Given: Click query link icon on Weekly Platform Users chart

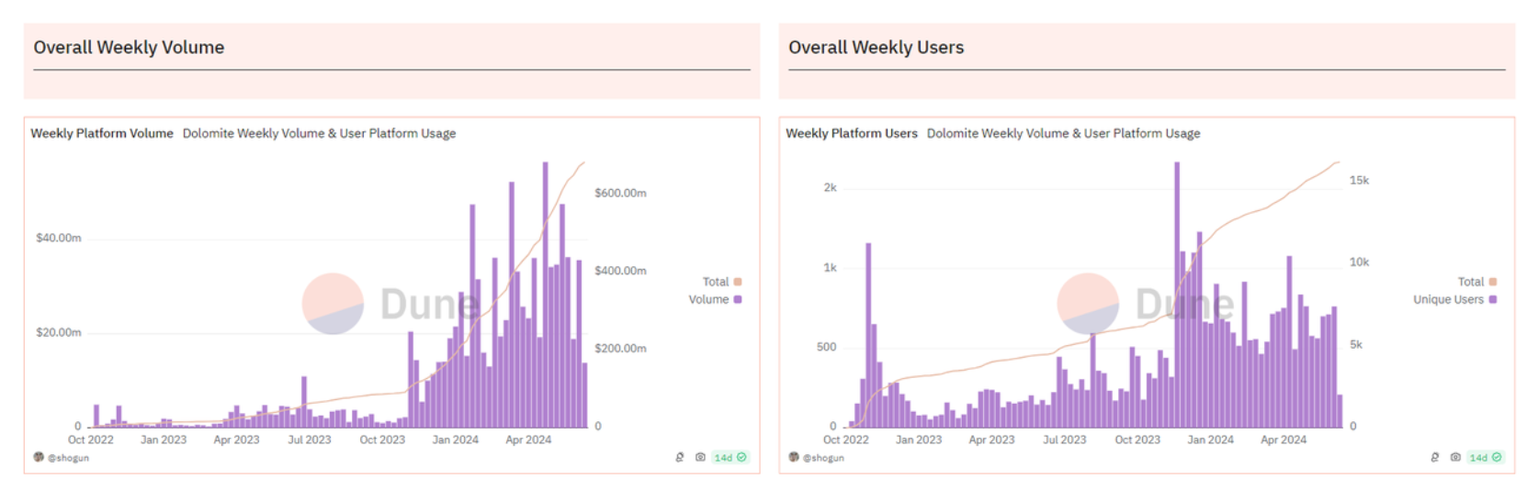Looking at the screenshot, I should (x=1435, y=457).
